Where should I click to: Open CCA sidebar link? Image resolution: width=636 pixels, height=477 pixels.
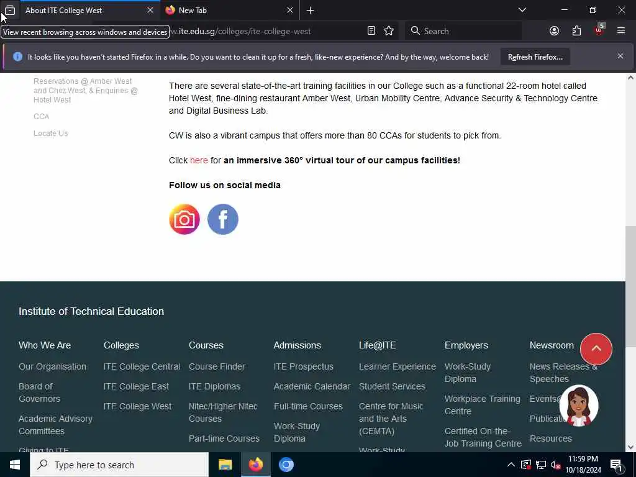[42, 116]
